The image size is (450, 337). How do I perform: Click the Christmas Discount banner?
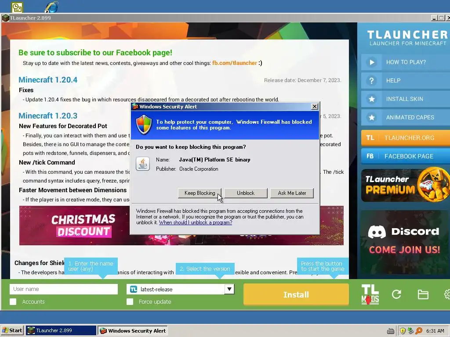[74, 226]
